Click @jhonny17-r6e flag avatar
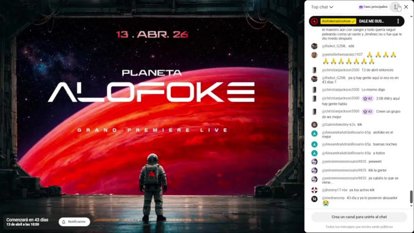 coord(314,190)
